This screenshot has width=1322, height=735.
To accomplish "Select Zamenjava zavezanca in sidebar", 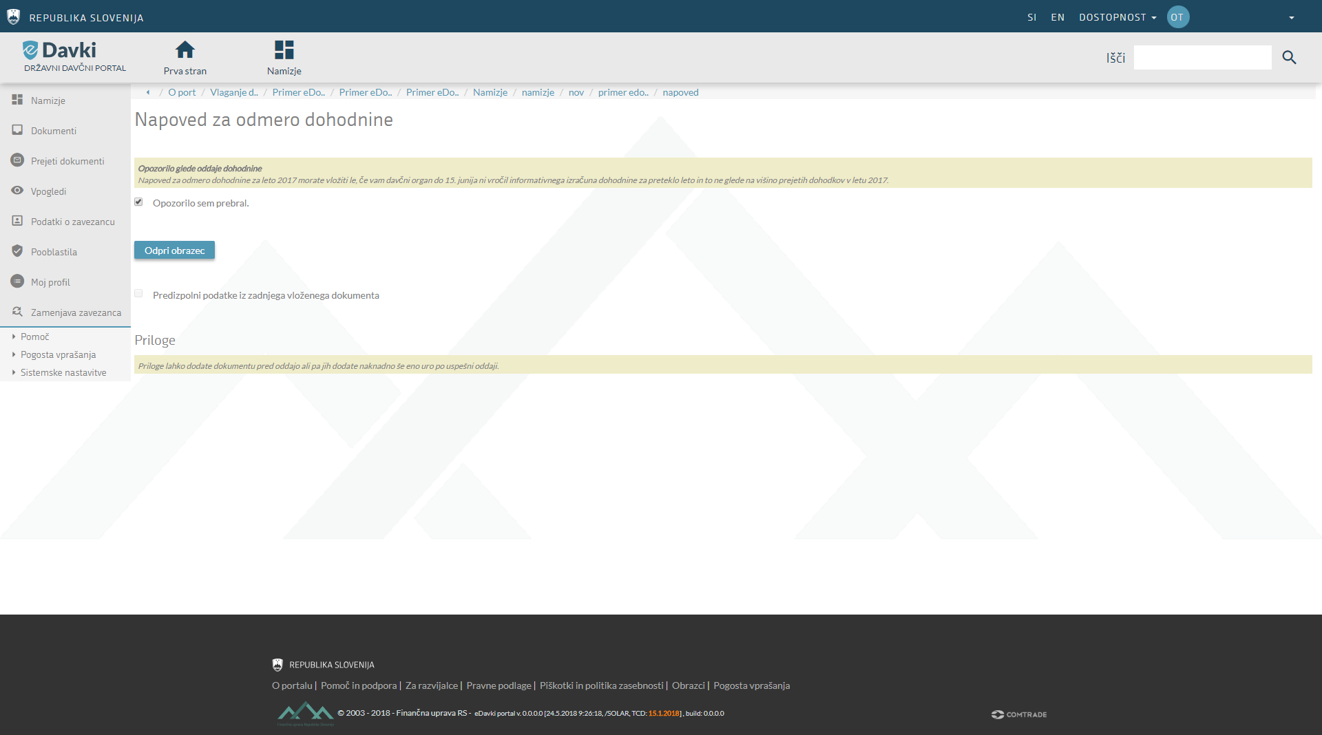I will [75, 312].
